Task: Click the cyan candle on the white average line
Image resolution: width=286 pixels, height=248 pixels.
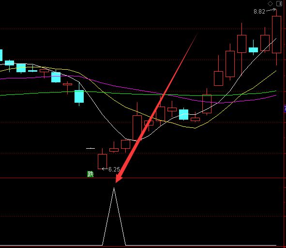Action: pos(184,114)
